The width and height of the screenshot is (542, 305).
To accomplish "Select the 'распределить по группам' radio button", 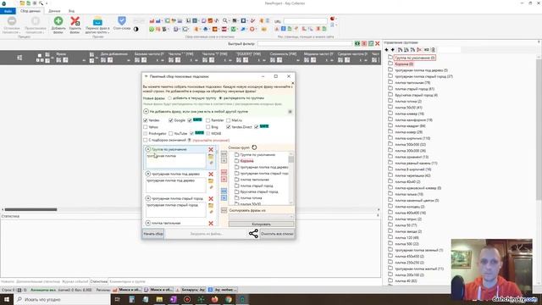I will [220, 98].
